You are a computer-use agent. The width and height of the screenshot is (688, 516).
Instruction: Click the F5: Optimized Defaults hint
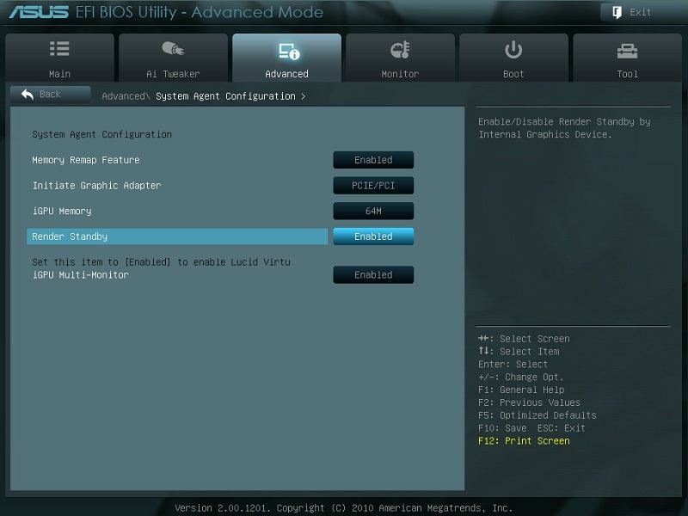[537, 415]
